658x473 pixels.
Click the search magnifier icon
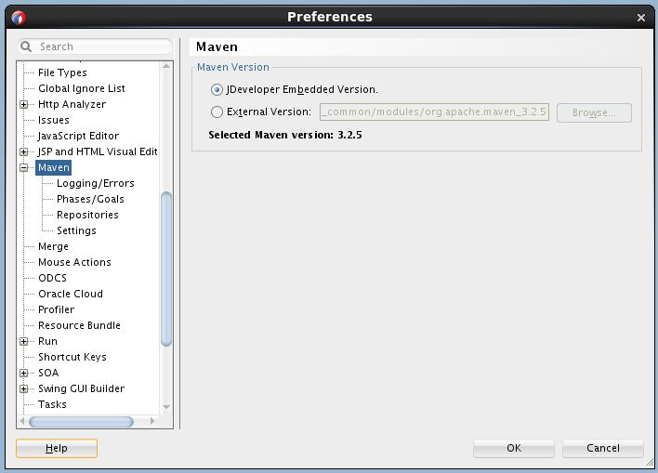(27, 46)
